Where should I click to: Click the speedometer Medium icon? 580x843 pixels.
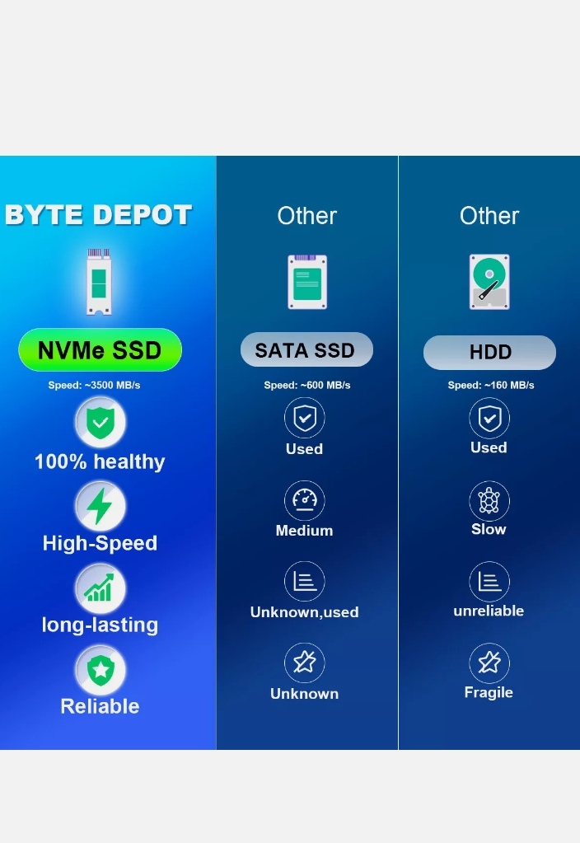pyautogui.click(x=304, y=500)
